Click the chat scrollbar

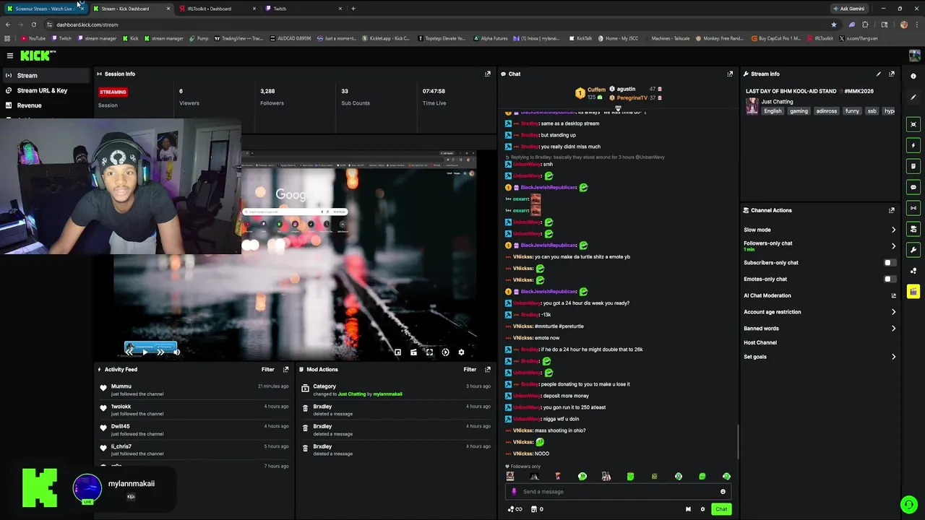pos(738,441)
